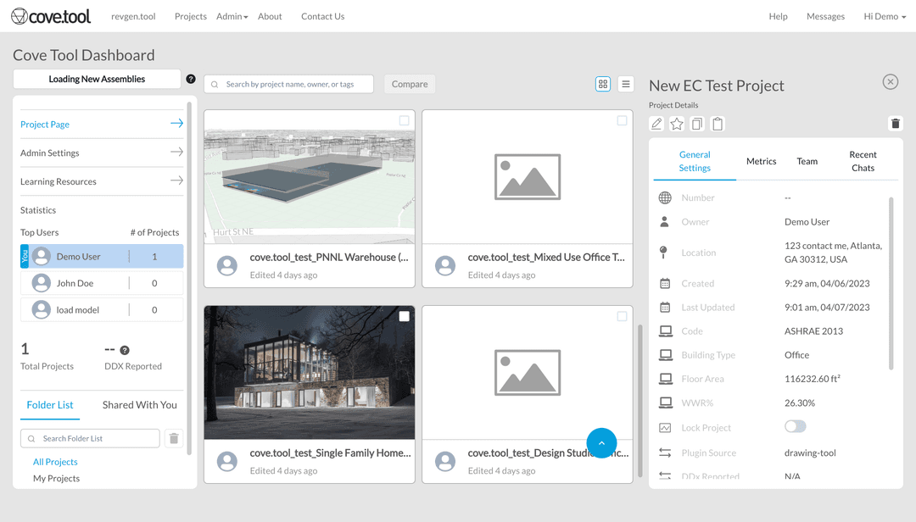Click owner avatar on Single Family Home card

227,461
